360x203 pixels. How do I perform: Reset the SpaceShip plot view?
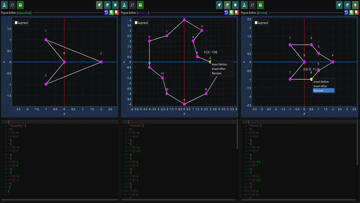pyautogui.click(x=106, y=12)
